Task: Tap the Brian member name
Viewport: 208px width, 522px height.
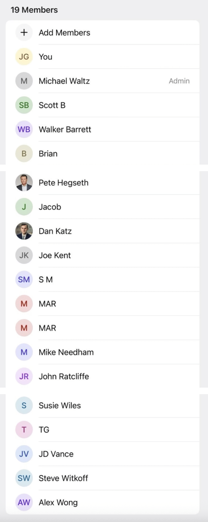Action: pyautogui.click(x=48, y=154)
